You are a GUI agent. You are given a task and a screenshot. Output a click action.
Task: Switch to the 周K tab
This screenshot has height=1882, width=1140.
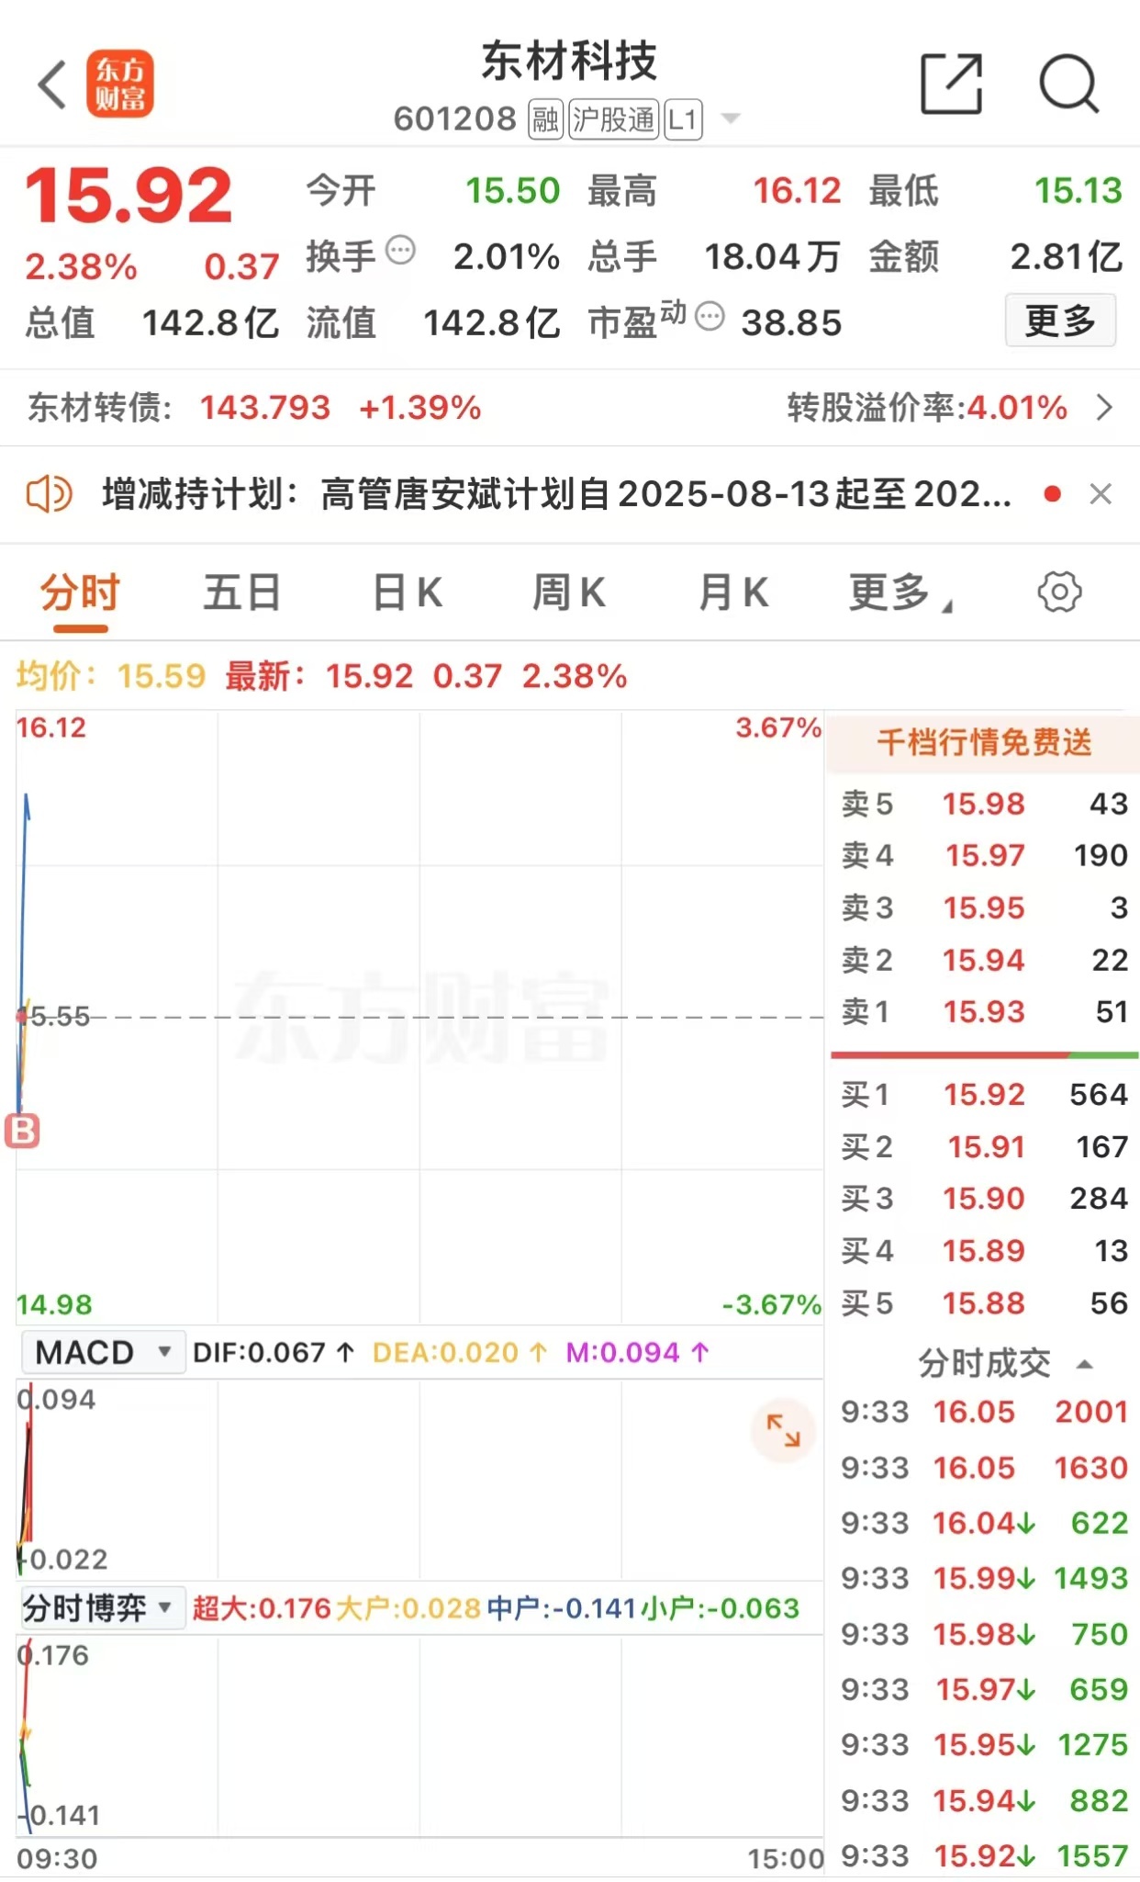pyautogui.click(x=569, y=593)
